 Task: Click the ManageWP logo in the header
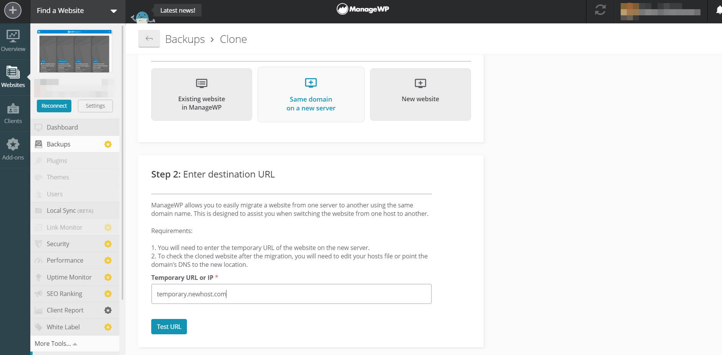point(362,8)
